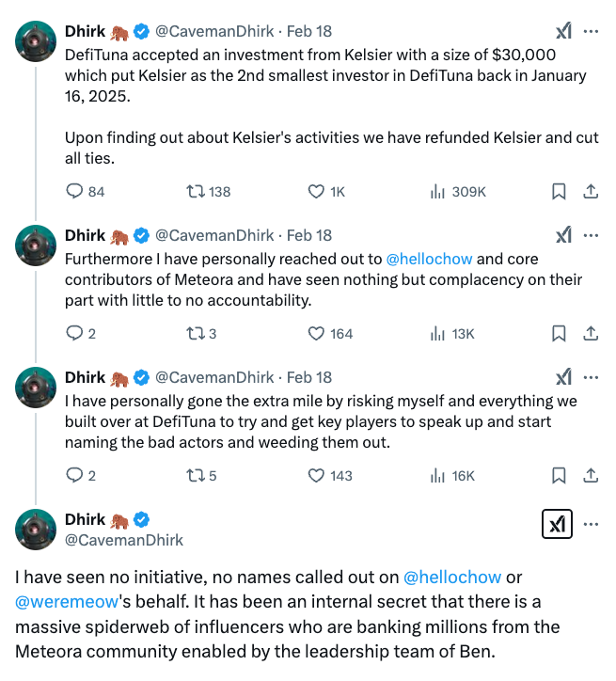
Task: Share the 'gone the extra mile' tweet
Action: pos(591,475)
